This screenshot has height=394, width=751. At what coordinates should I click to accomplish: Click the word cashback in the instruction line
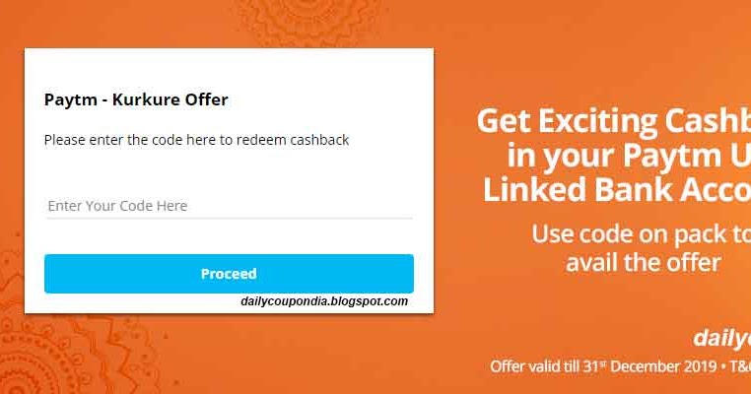pyautogui.click(x=319, y=140)
